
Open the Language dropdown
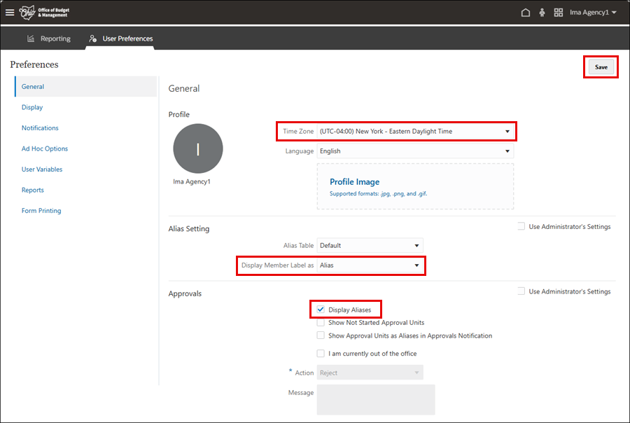pos(415,151)
